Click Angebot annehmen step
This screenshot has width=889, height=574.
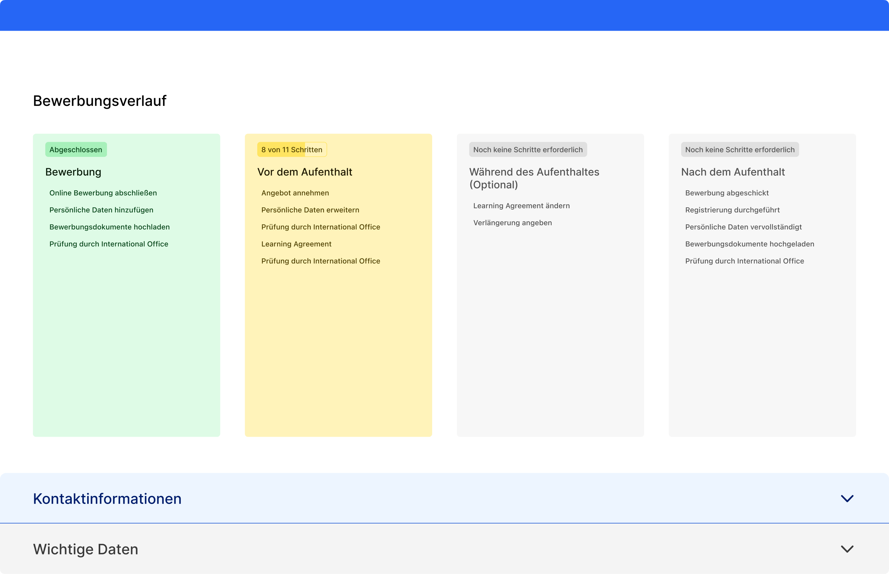click(x=295, y=193)
